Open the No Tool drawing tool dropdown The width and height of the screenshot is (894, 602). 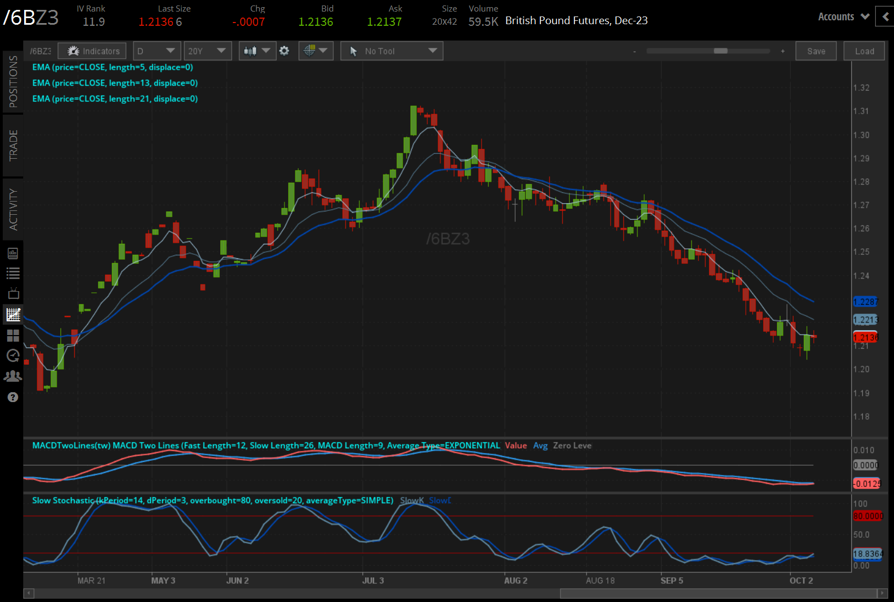pos(391,51)
